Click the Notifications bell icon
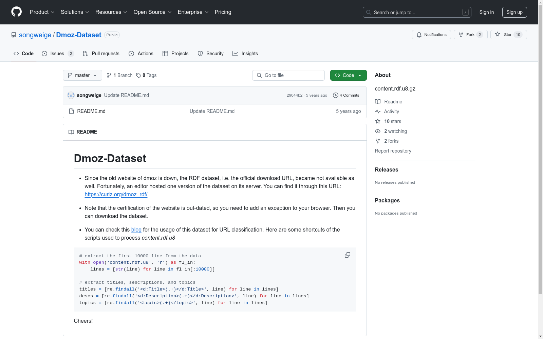This screenshot has width=543, height=339. click(x=419, y=35)
